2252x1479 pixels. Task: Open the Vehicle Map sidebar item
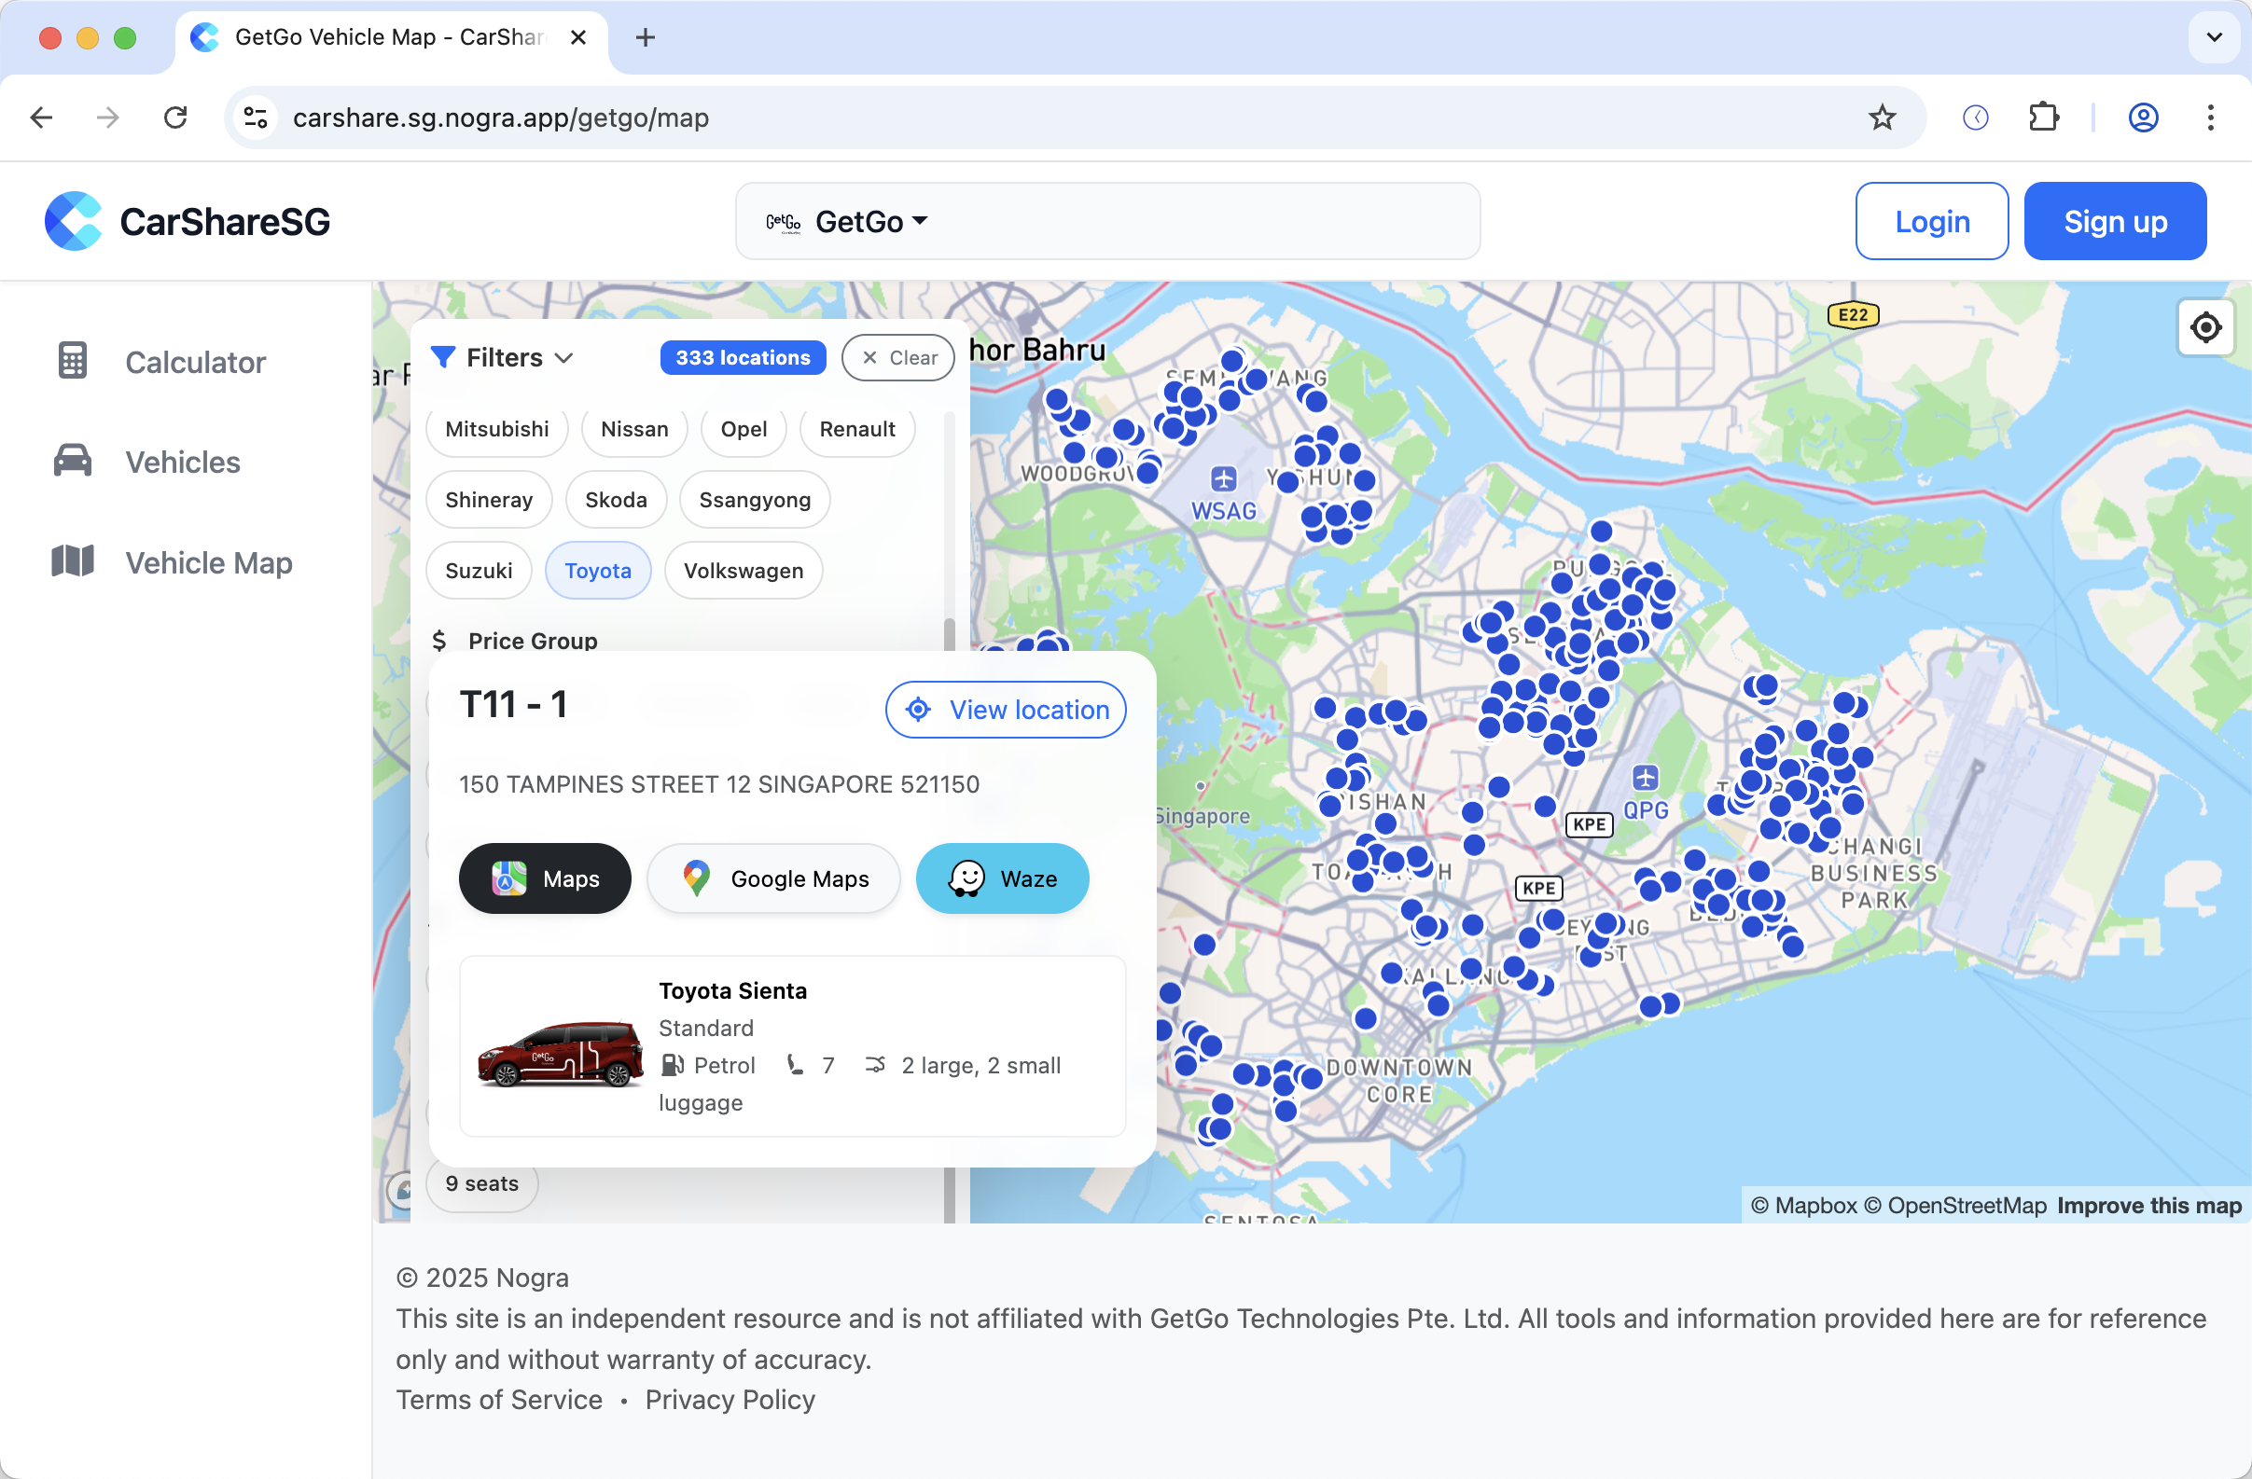tap(208, 561)
